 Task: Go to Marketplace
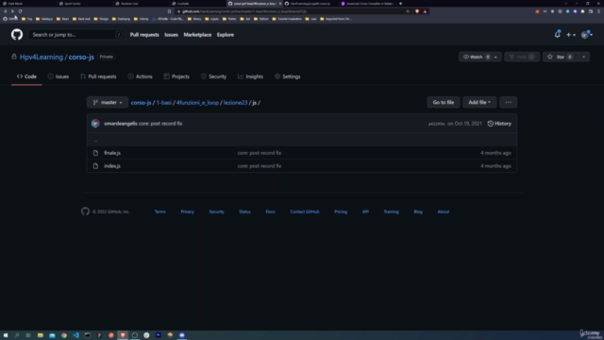(197, 35)
